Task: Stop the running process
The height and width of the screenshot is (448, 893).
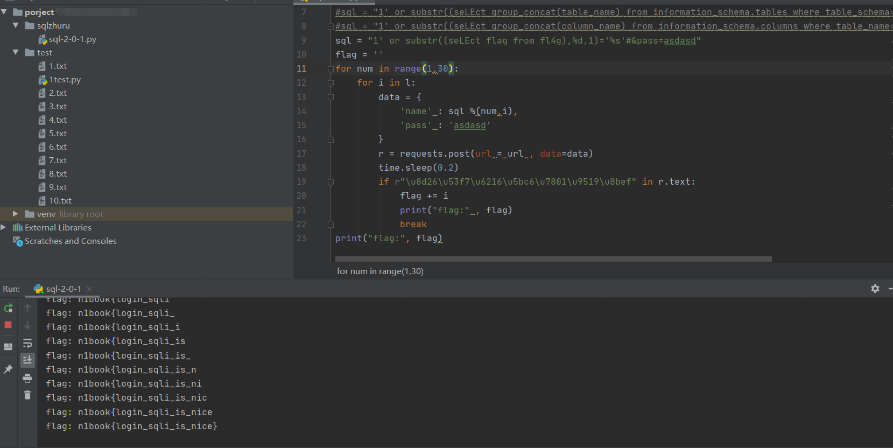Action: coord(8,325)
